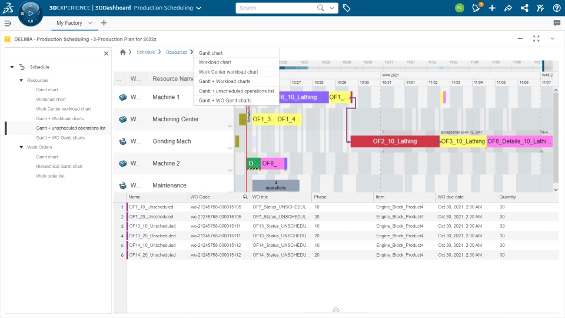Click the search magnifier icon
This screenshot has height=318, width=565.
(320, 8)
